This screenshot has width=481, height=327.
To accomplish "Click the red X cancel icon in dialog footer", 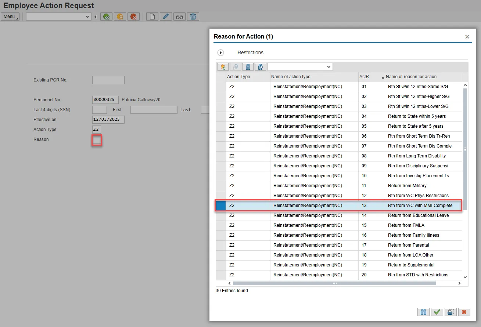I will click(x=464, y=312).
